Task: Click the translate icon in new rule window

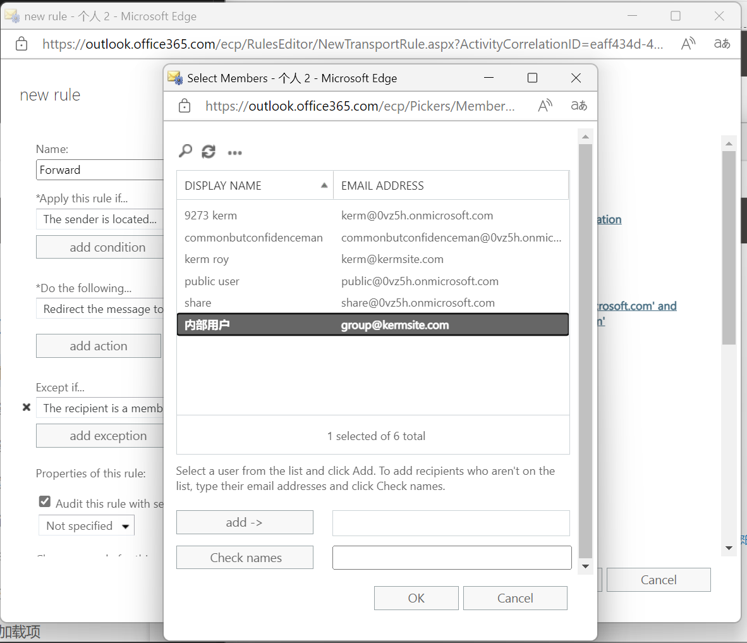Action: [x=722, y=44]
